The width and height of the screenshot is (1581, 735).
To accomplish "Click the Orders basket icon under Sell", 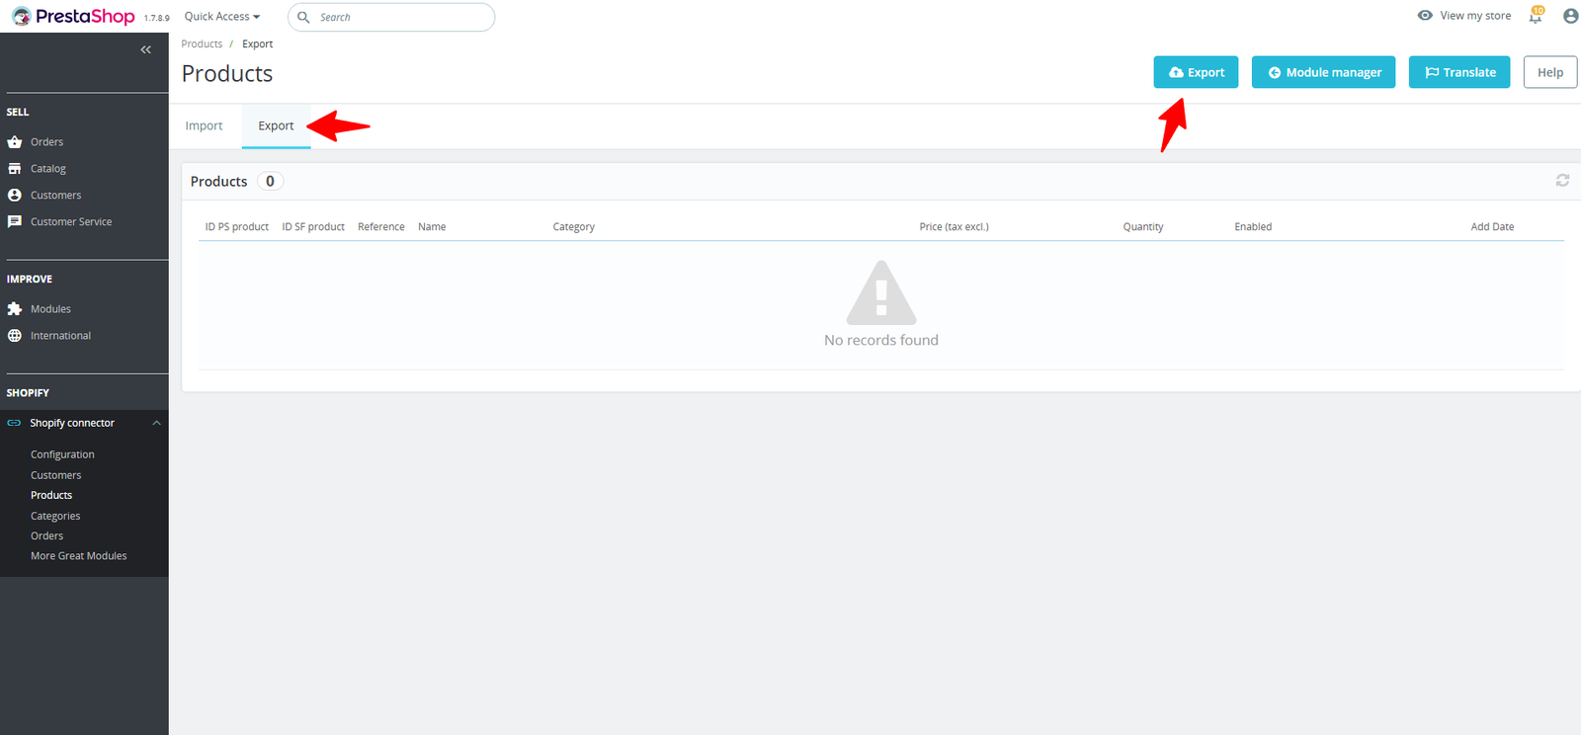I will tap(15, 142).
